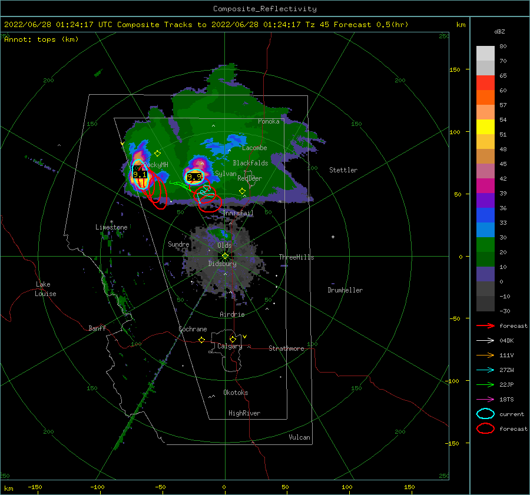Click the red forecast arrow in legend
Image resolution: width=530 pixels, height=495 pixels.
(485, 325)
